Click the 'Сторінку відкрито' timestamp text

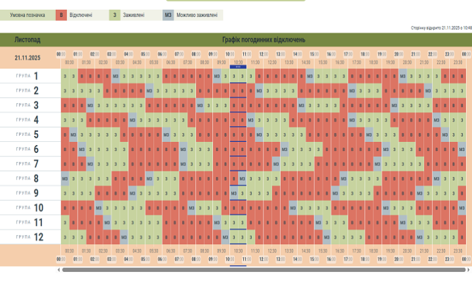[x=440, y=28]
